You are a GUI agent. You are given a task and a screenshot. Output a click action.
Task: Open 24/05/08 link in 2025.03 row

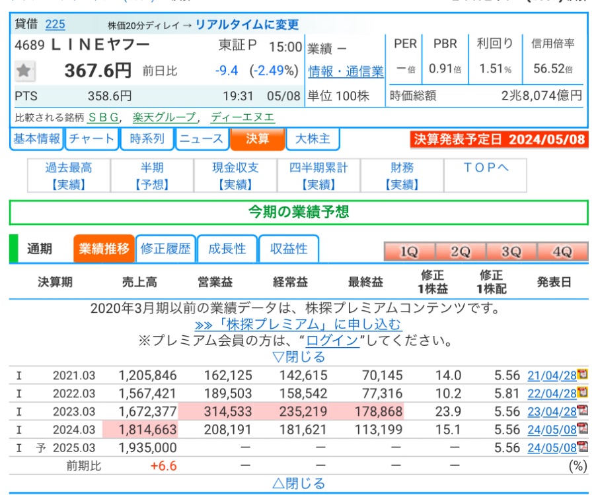point(552,448)
